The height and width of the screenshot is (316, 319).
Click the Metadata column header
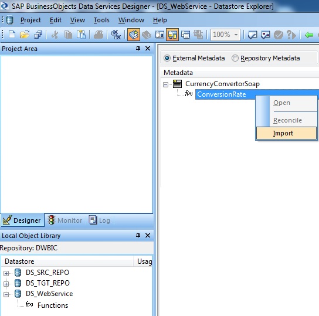tap(240, 73)
